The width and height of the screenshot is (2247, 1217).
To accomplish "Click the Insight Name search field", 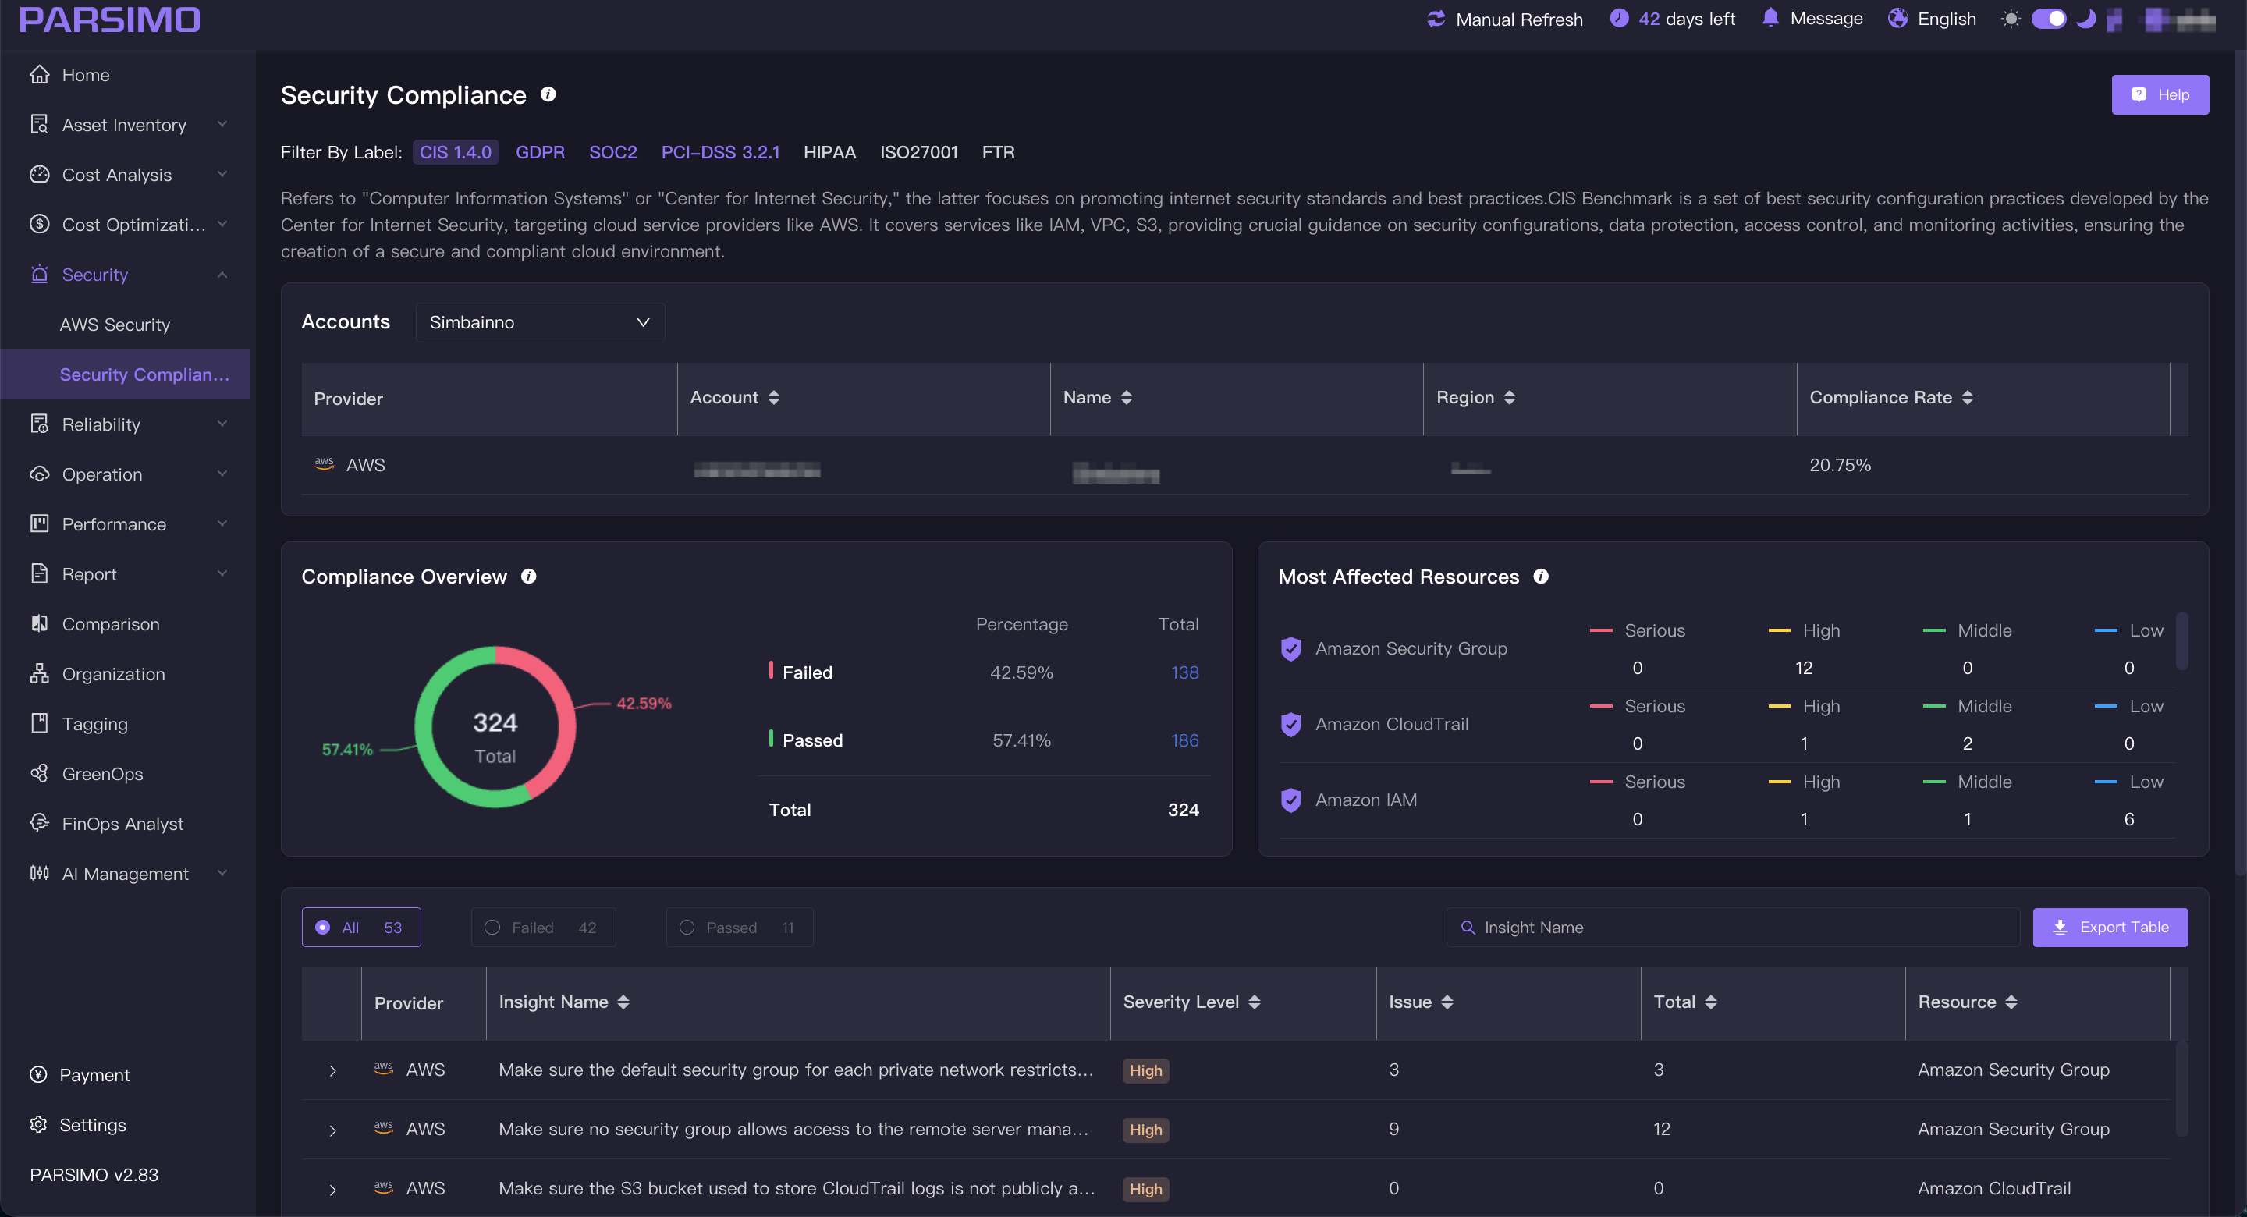I will [1736, 928].
